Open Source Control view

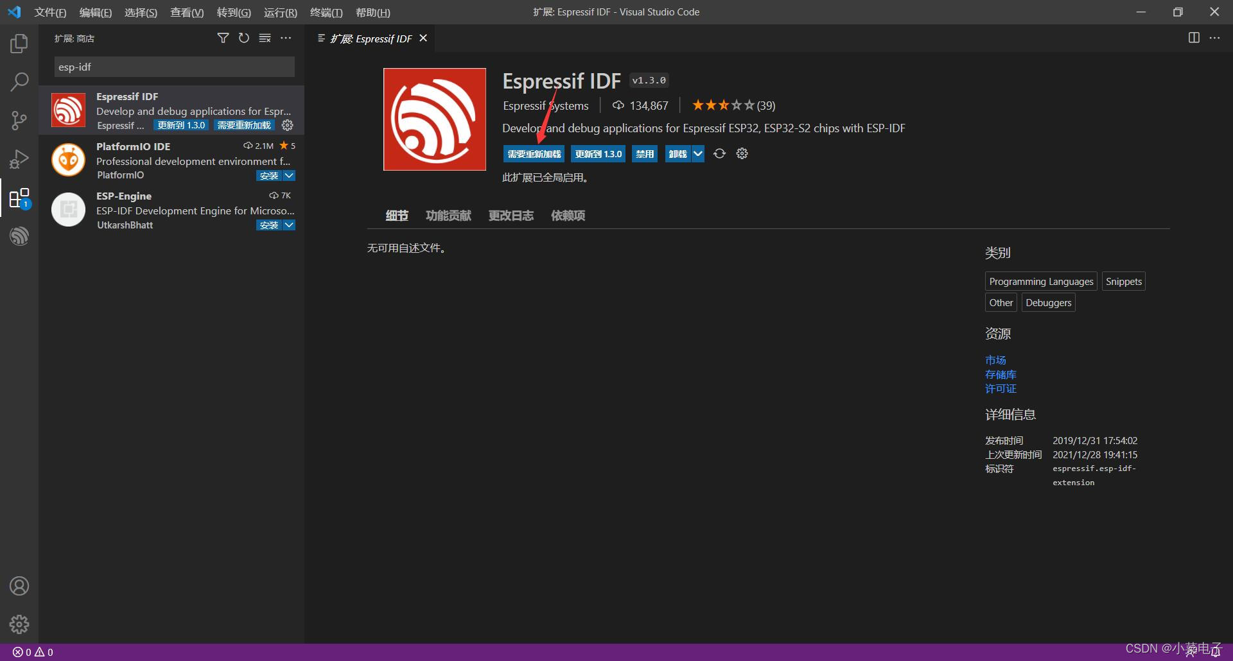(x=19, y=120)
